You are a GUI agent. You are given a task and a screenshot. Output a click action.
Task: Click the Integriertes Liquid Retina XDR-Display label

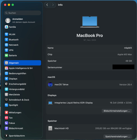[x=74, y=103]
